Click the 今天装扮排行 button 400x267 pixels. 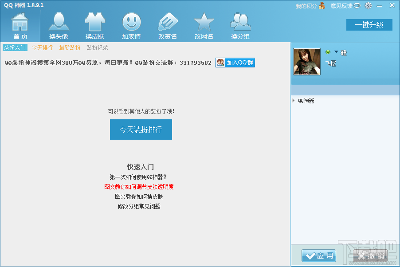click(x=141, y=130)
